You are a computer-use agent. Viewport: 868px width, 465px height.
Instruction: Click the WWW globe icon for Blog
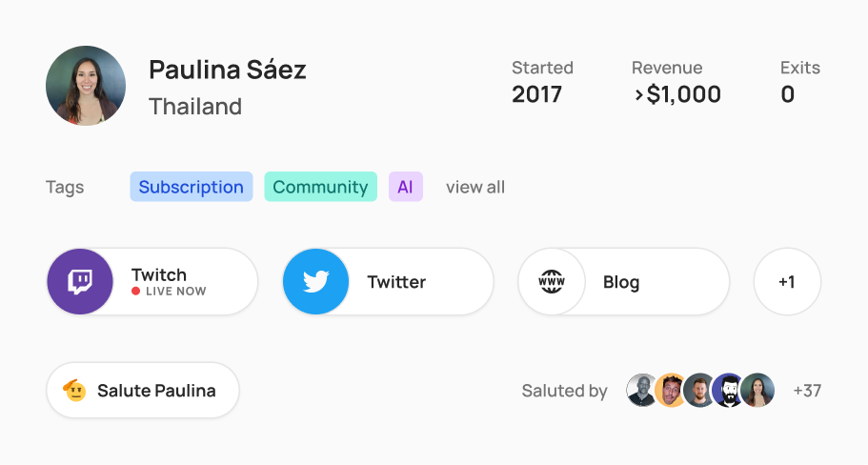point(552,282)
